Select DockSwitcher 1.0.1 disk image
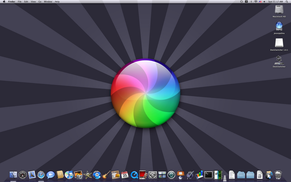This screenshot has width=291, height=182. (279, 43)
